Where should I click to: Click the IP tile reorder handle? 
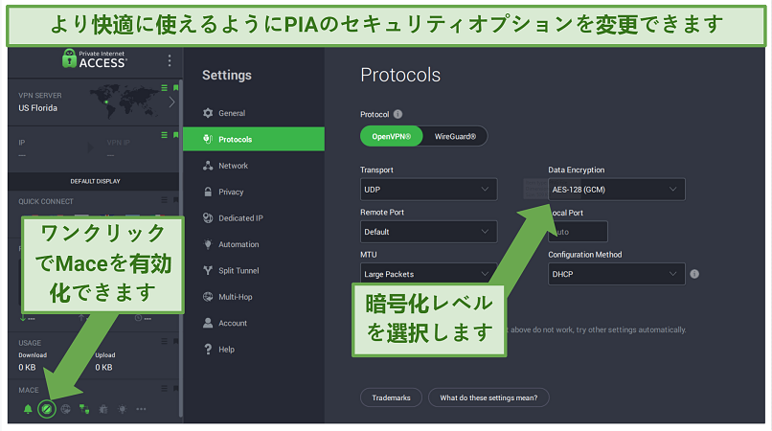coord(164,135)
